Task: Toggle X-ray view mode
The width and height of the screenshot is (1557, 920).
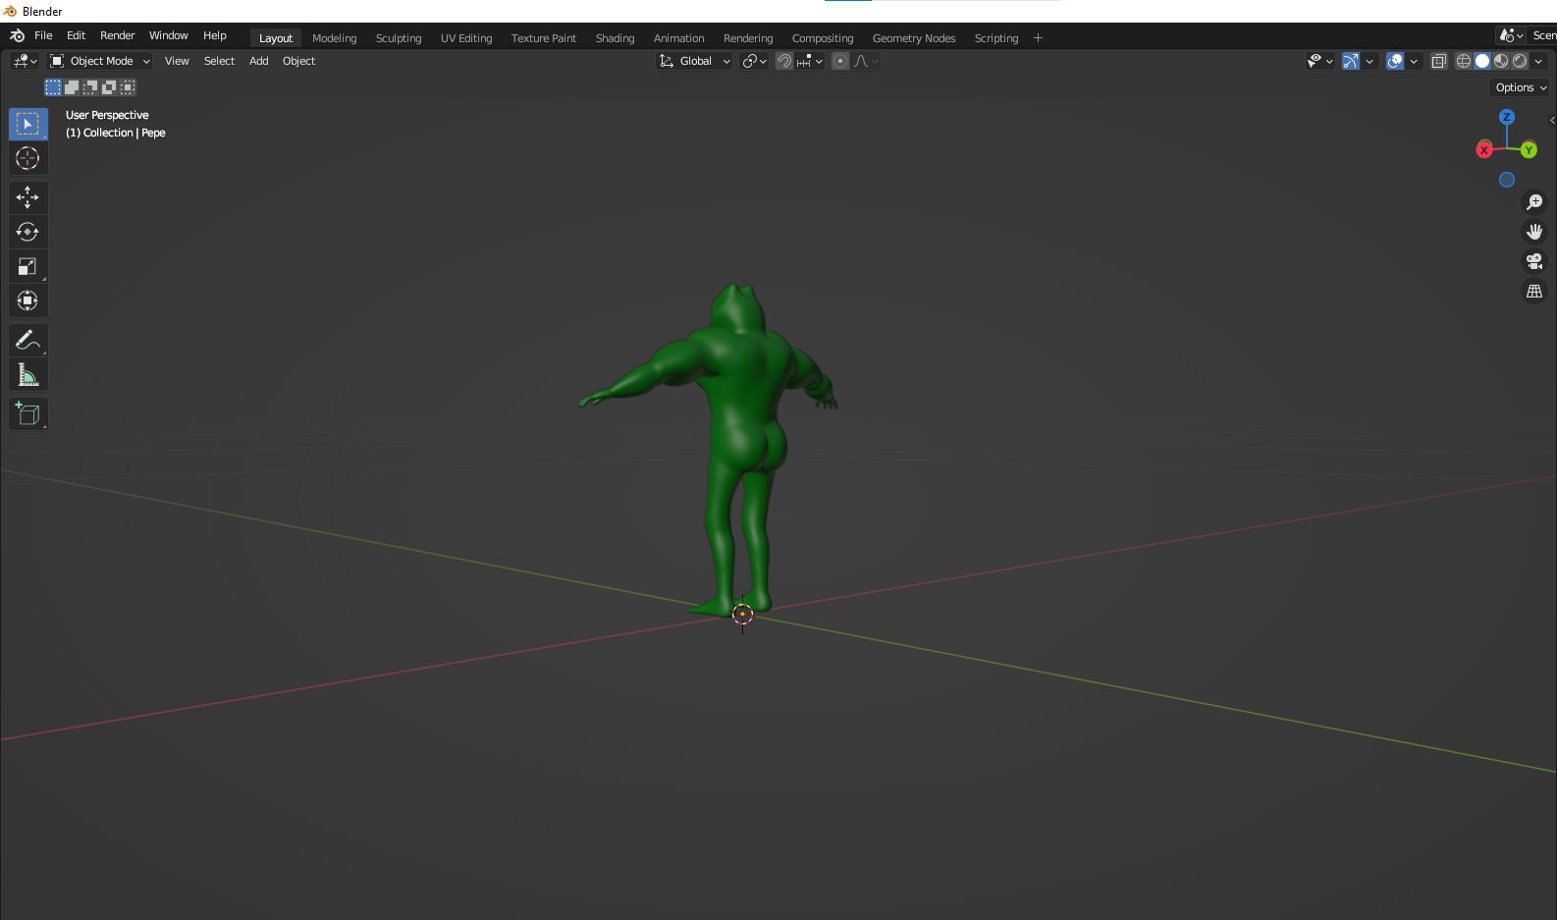Action: click(1439, 61)
